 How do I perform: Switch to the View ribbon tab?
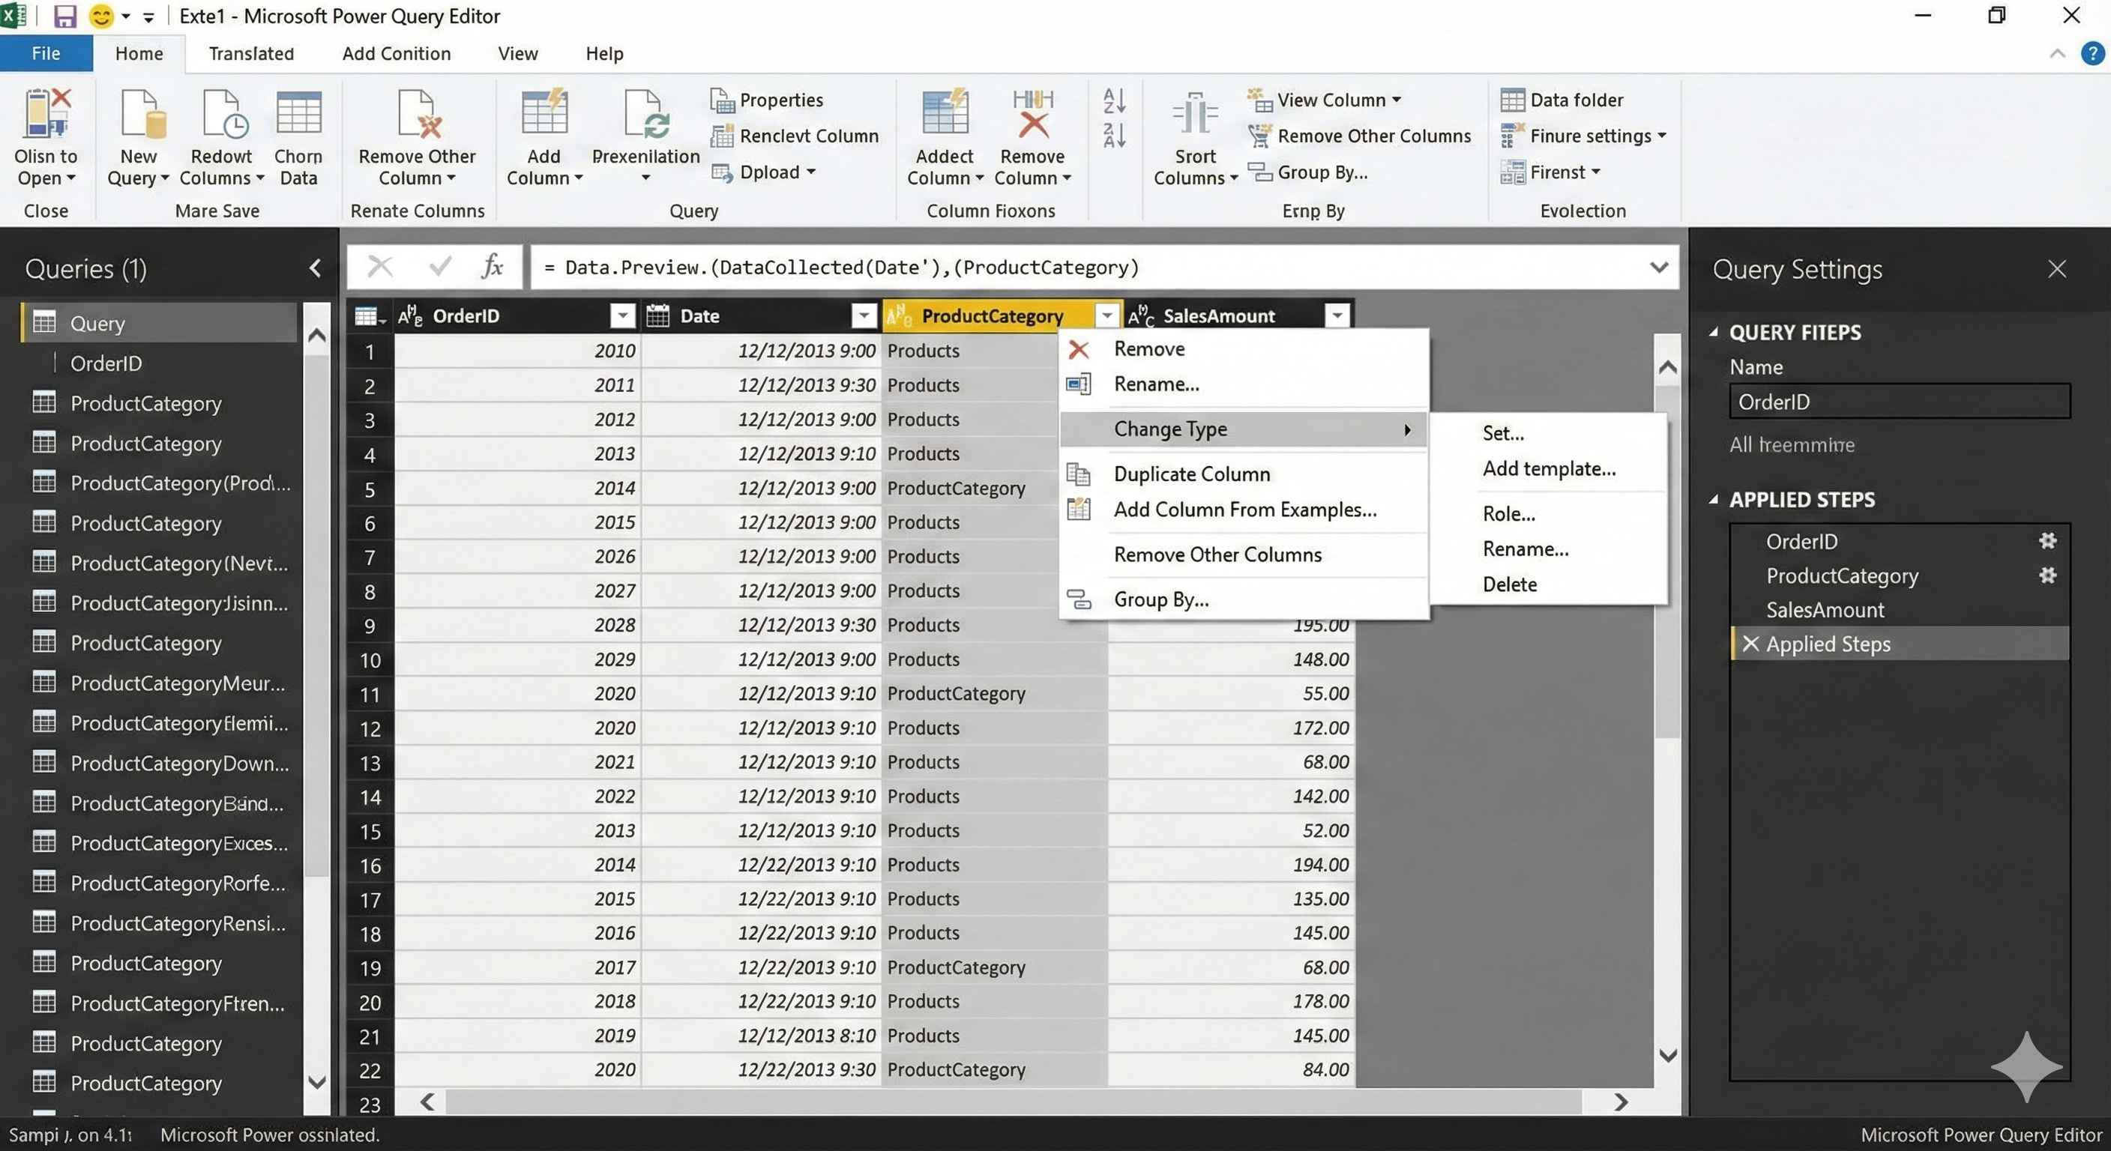pyautogui.click(x=517, y=54)
